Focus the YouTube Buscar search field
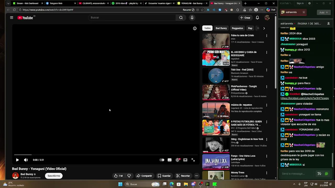The width and height of the screenshot is (335, 188). [132, 17]
